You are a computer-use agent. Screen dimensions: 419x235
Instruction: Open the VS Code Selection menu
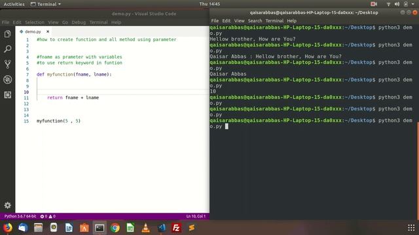(35, 22)
